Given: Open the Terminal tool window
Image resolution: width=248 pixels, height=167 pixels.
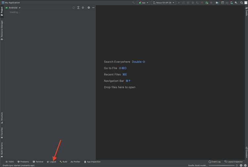Looking at the screenshot, I should point(38,162).
